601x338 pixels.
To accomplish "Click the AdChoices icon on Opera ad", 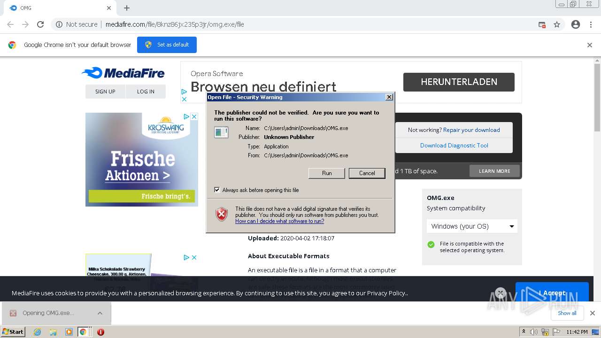I will click(x=184, y=92).
